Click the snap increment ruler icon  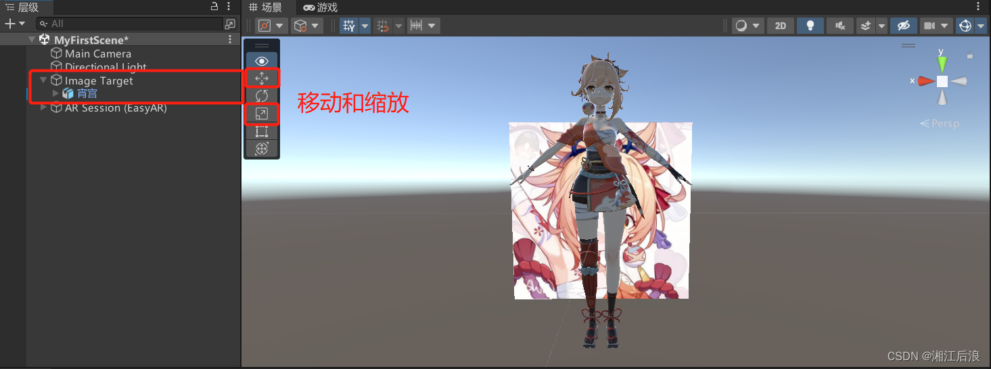tap(417, 26)
